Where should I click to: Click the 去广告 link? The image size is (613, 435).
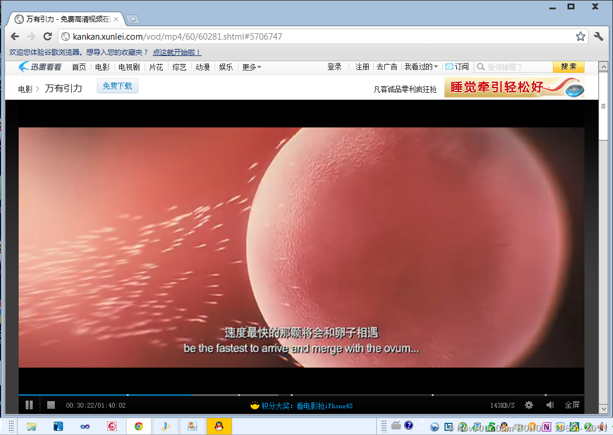[x=387, y=67]
